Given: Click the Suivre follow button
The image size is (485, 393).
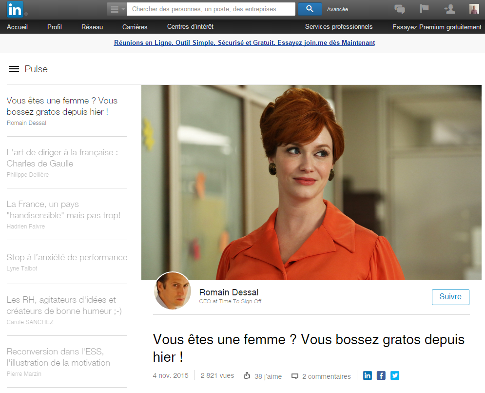Looking at the screenshot, I should (x=450, y=297).
